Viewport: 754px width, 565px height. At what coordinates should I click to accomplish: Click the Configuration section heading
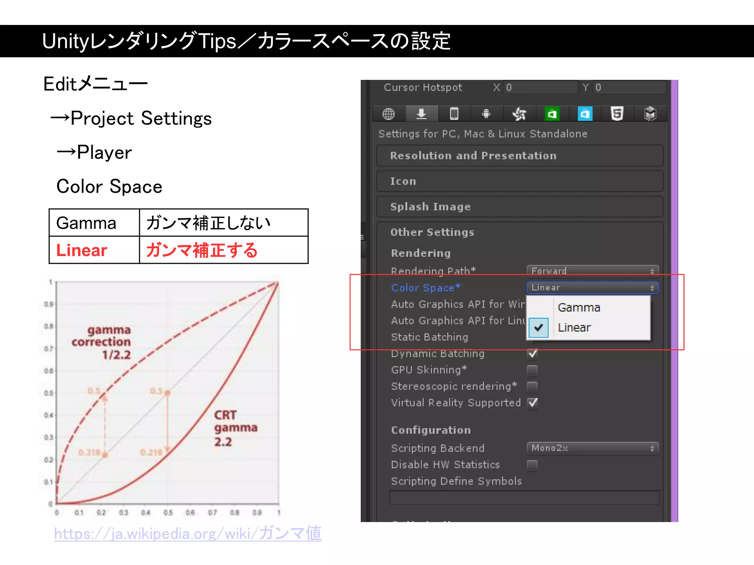(431, 430)
